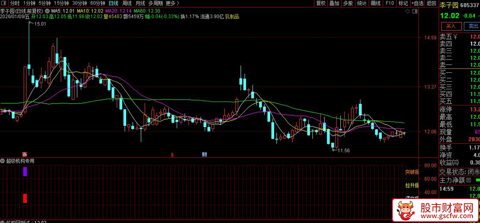Switch to the 周线 weekly chart

(127, 3)
